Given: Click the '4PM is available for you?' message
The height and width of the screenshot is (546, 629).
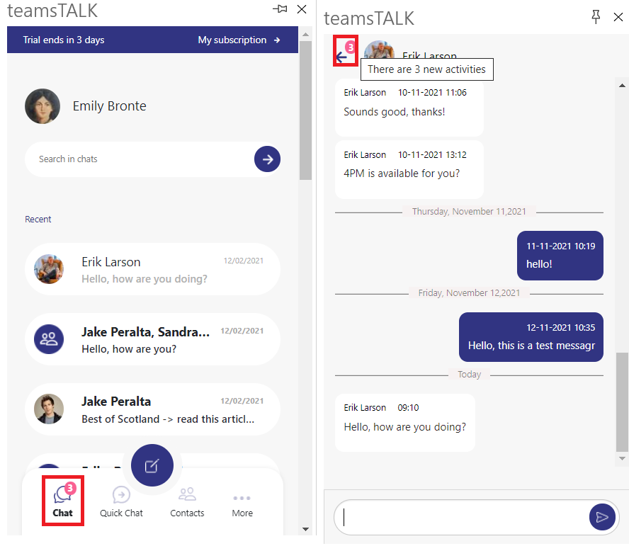Looking at the screenshot, I should coord(409,169).
